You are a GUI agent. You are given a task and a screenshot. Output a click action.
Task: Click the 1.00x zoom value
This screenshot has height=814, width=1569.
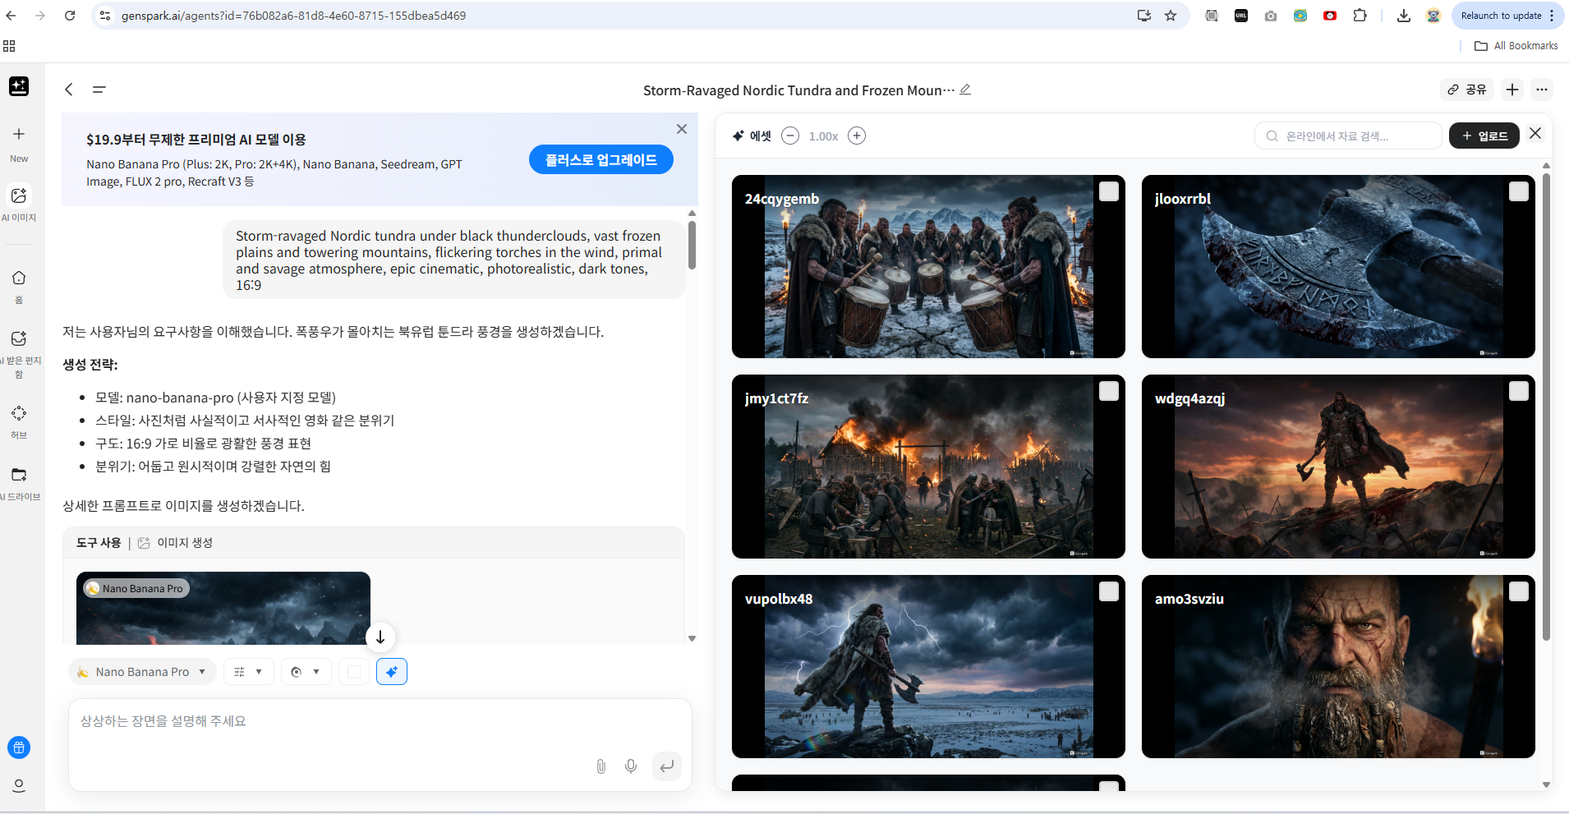tap(823, 136)
